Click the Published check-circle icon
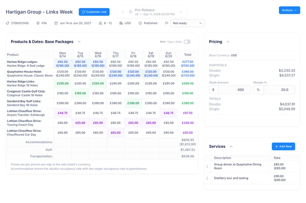The image size is (306, 203). pyautogui.click(x=140, y=23)
